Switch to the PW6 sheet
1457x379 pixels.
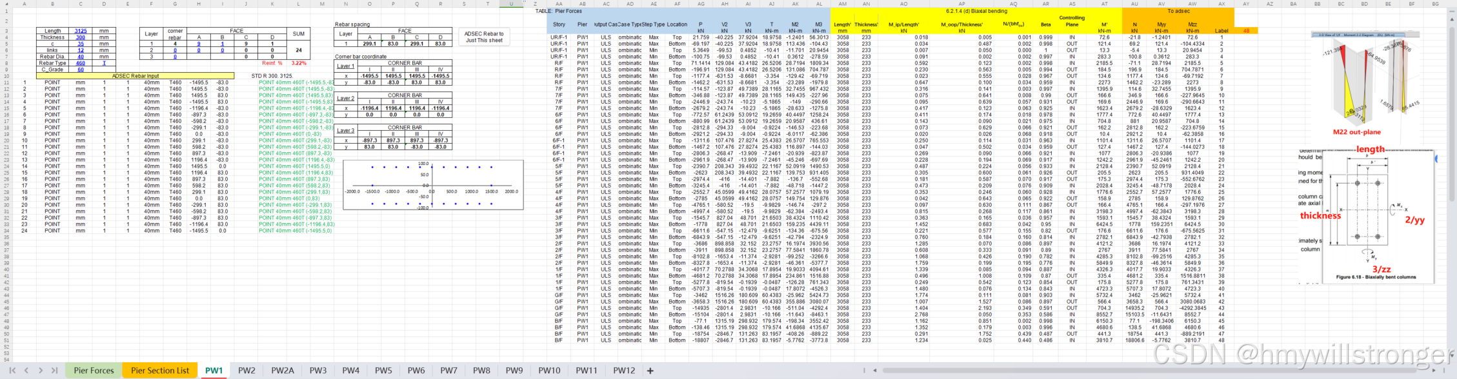pyautogui.click(x=416, y=371)
